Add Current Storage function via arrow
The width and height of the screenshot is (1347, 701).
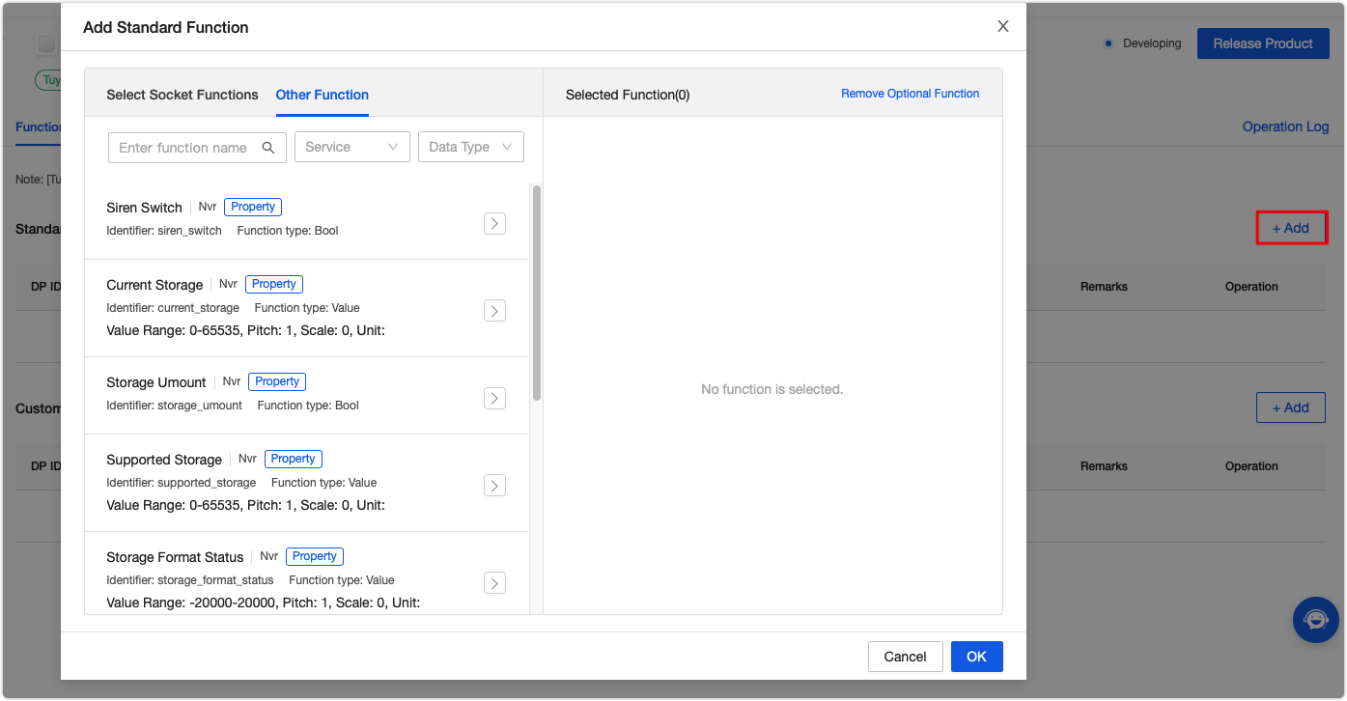coord(494,311)
